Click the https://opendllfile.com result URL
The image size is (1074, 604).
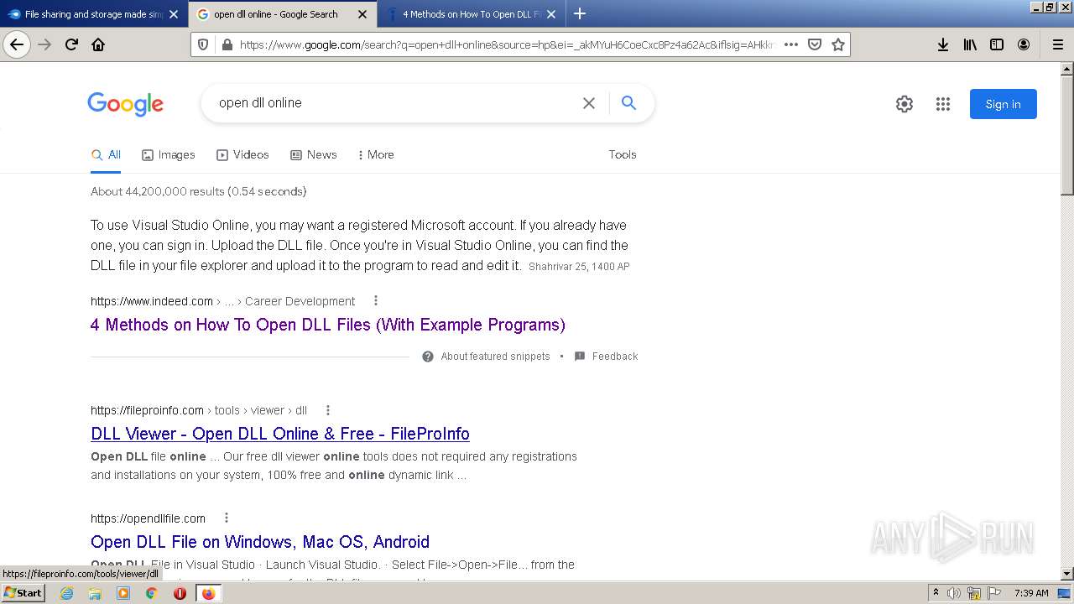coord(148,518)
